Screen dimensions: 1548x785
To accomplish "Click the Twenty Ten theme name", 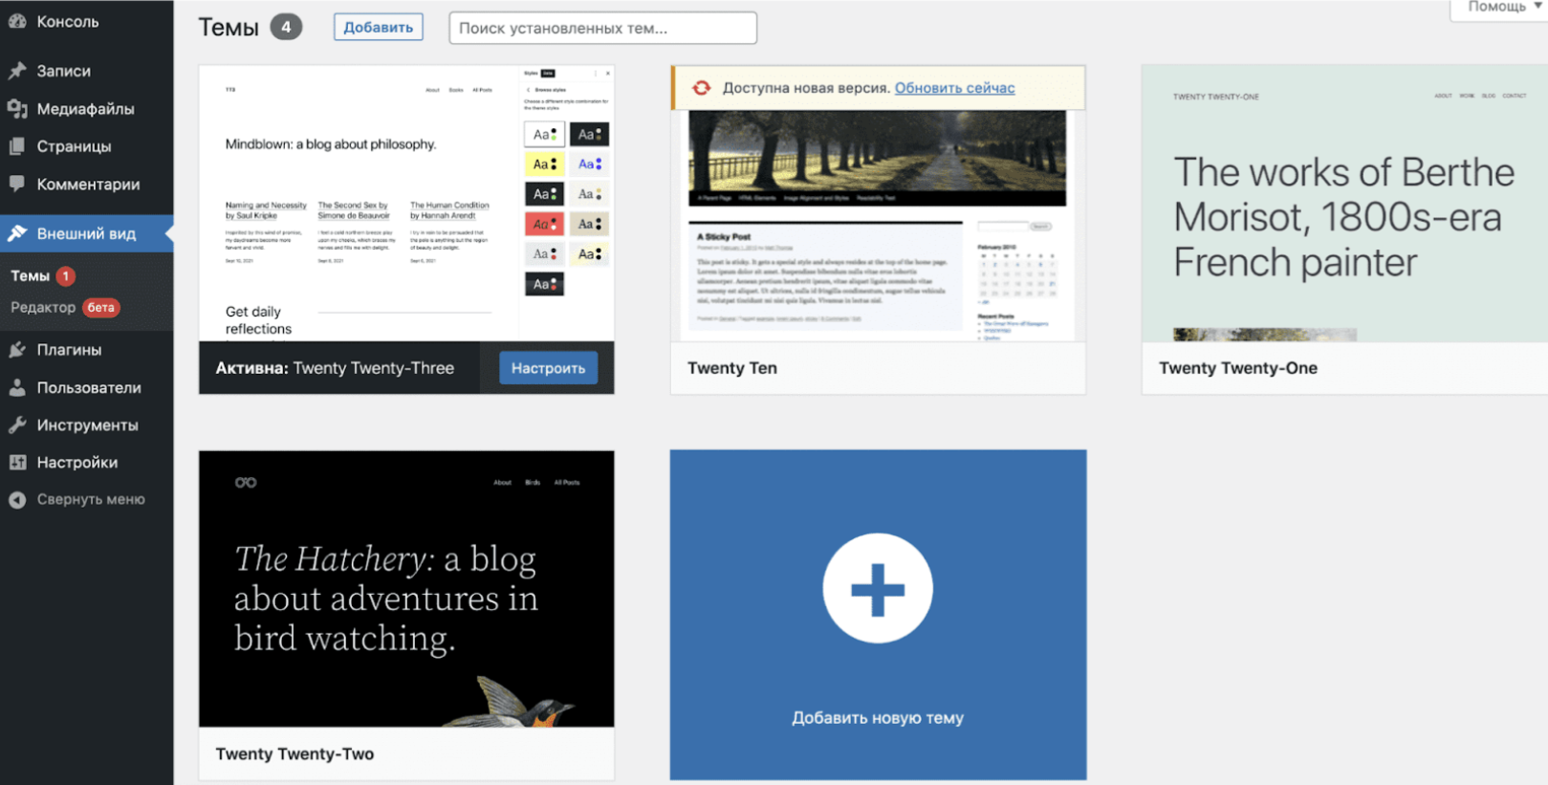I will [x=732, y=368].
